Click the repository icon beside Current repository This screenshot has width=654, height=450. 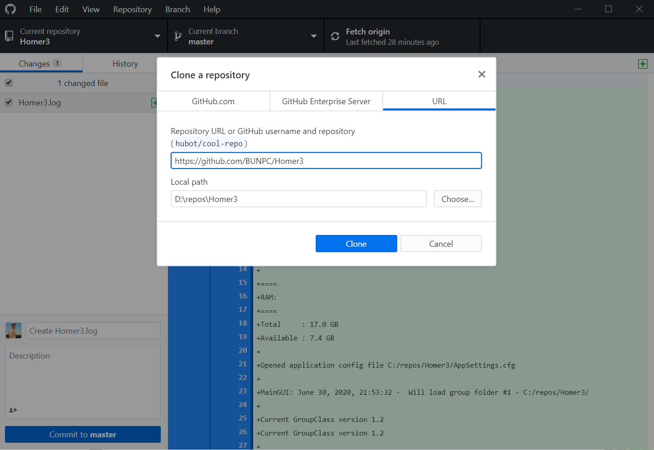[x=9, y=36]
